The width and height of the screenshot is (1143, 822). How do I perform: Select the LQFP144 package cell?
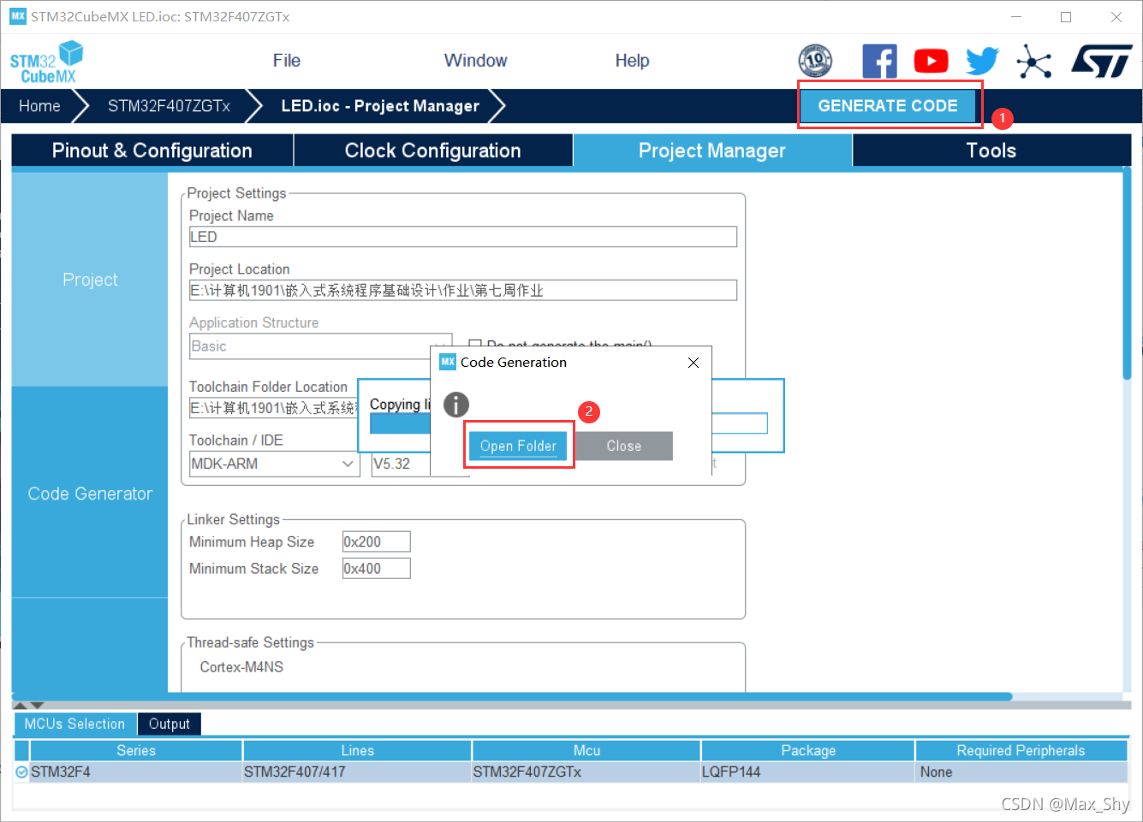click(x=808, y=772)
